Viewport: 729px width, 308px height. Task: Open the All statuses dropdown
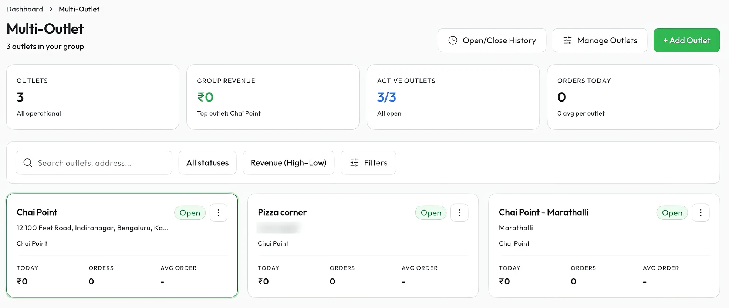click(x=207, y=162)
